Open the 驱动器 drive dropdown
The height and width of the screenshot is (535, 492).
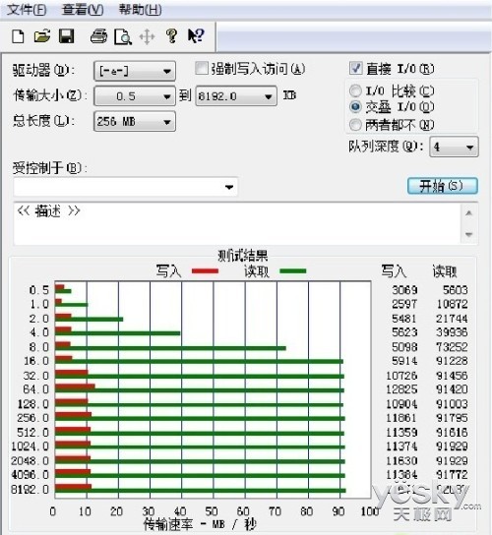point(135,71)
